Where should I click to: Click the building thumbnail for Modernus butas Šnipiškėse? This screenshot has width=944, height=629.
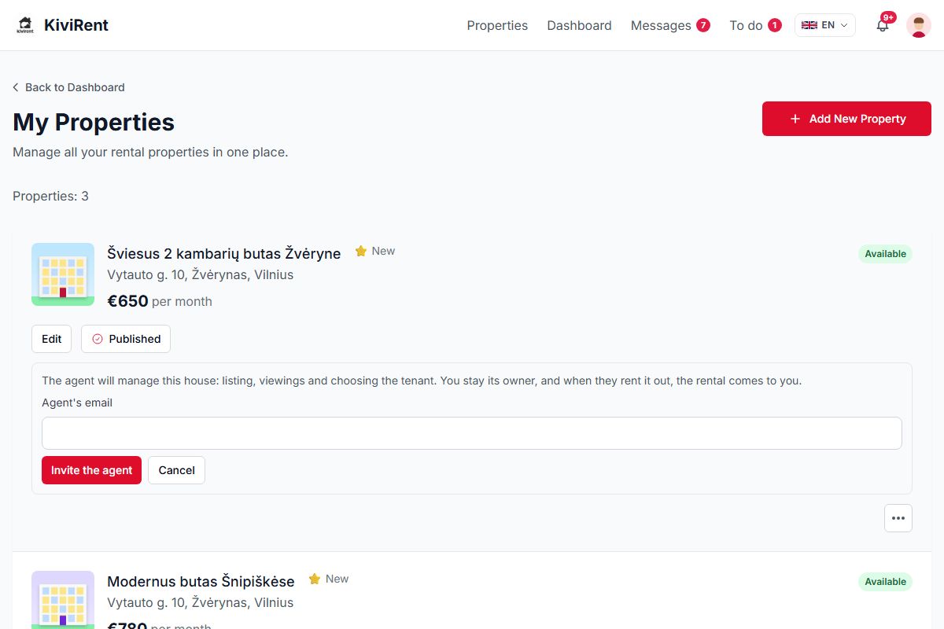(x=63, y=600)
